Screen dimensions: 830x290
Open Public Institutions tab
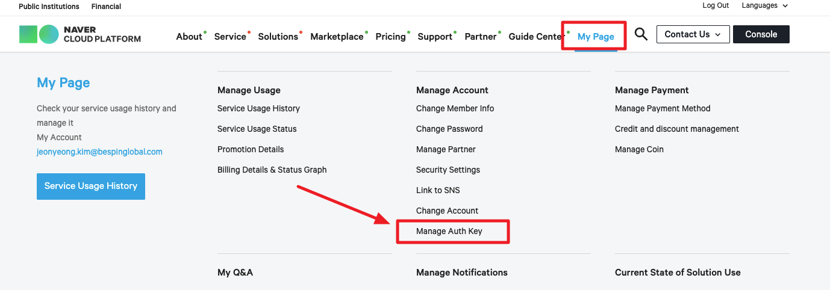(x=49, y=7)
